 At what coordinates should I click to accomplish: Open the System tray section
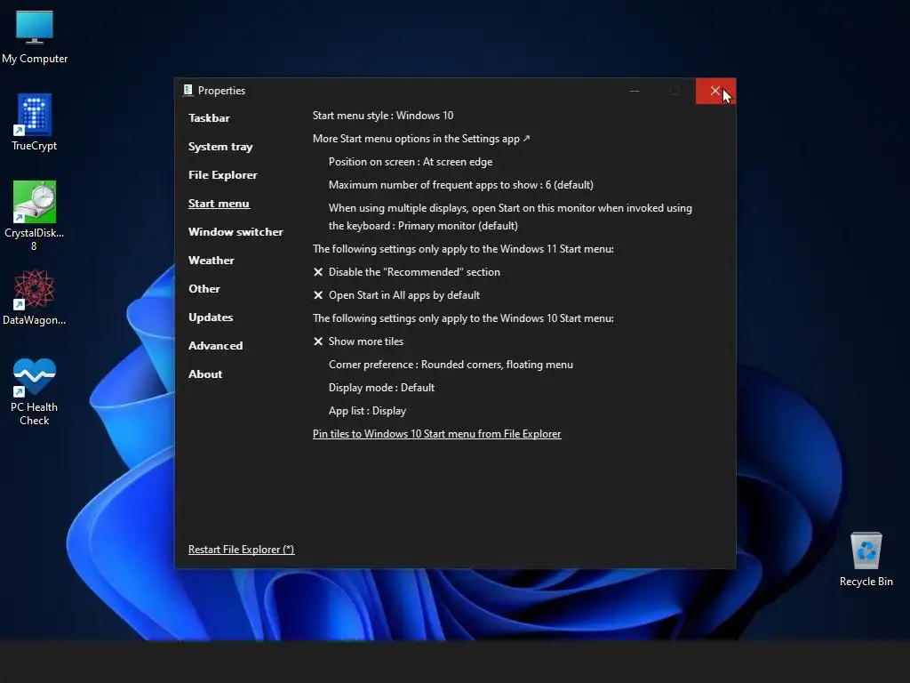pyautogui.click(x=220, y=147)
